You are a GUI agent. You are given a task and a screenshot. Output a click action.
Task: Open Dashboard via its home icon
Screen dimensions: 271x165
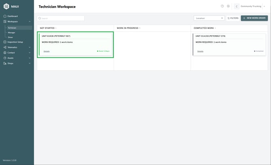tap(5, 16)
